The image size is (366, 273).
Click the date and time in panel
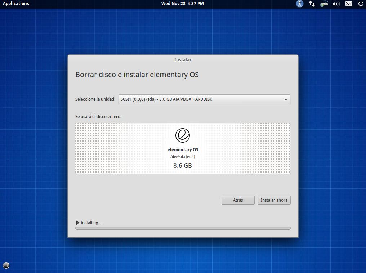click(x=182, y=4)
